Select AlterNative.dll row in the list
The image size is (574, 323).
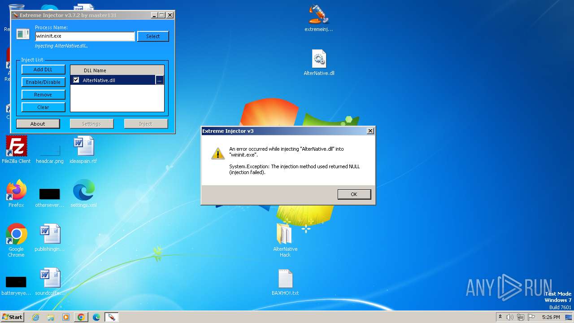pyautogui.click(x=113, y=80)
